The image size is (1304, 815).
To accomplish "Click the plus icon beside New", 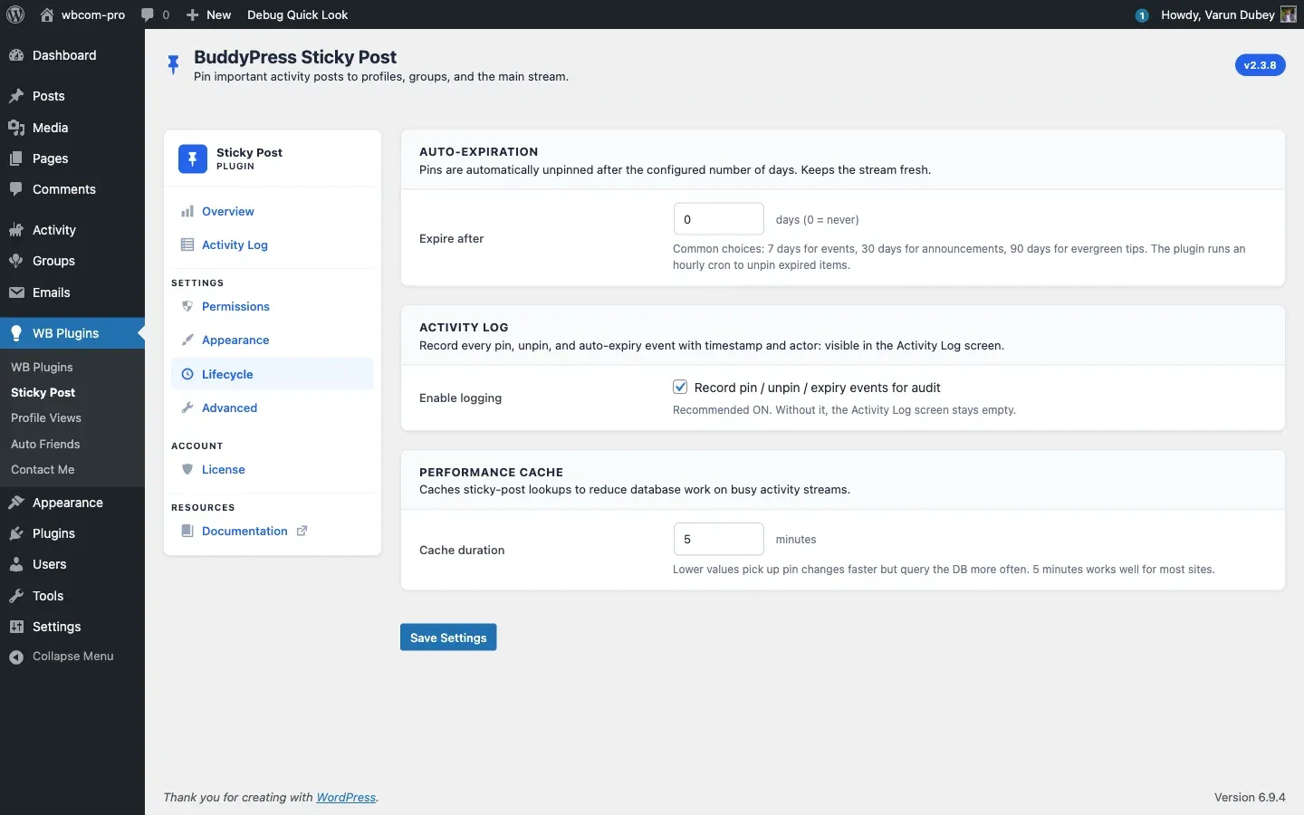I will click(x=192, y=14).
